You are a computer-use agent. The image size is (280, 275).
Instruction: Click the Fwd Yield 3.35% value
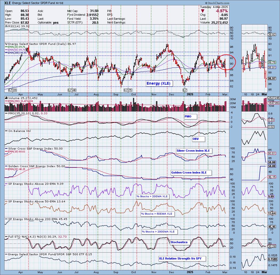[x=94, y=19]
